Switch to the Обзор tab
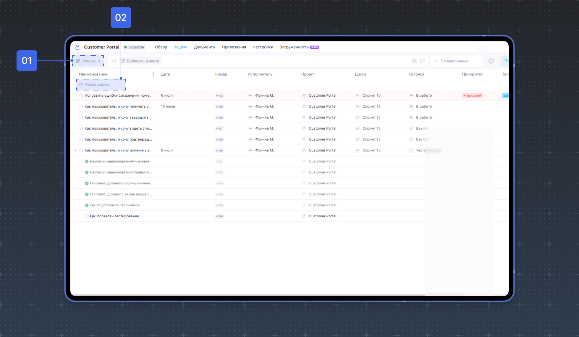Screen dimensions: 579x337 pos(161,47)
